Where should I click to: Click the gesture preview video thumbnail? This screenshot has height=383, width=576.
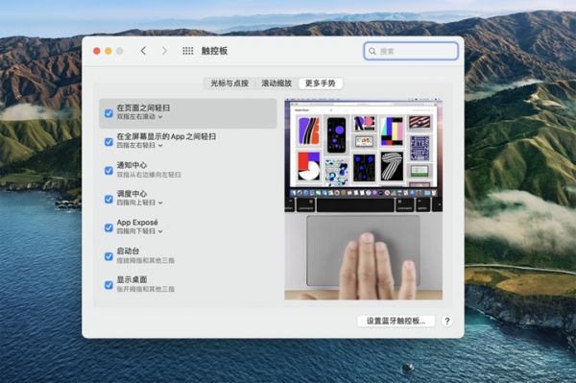pos(363,199)
